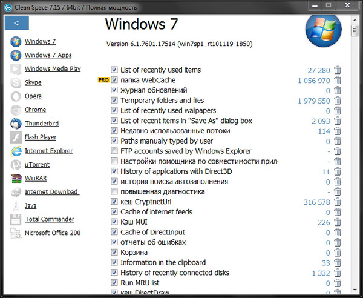The image size is (363, 298).
Task: Click trash icon for Temporary folders and files
Action: (338, 101)
